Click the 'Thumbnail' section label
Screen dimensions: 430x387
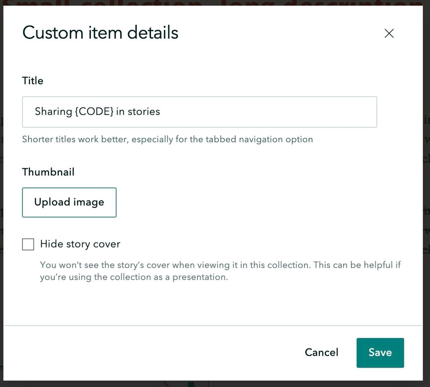(x=48, y=172)
